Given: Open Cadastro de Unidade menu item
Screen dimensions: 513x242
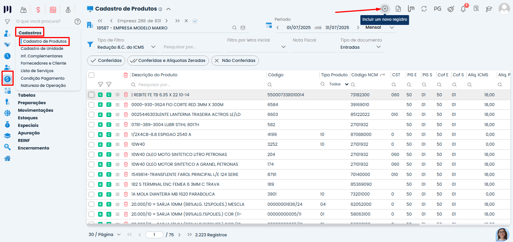Looking at the screenshot, I should 42,48.
